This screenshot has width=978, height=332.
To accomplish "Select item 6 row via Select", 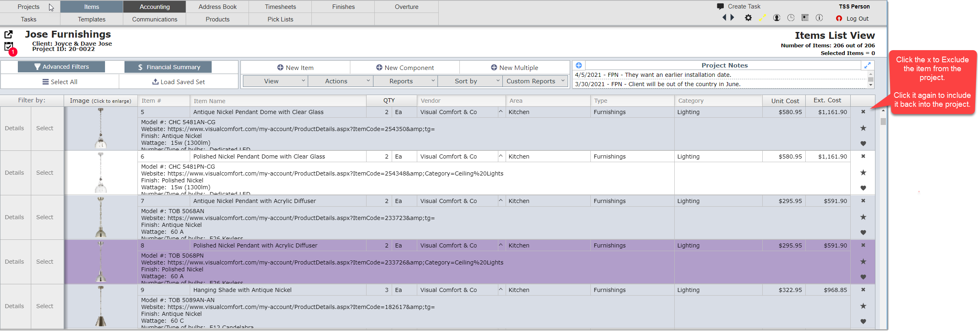I will tap(45, 173).
